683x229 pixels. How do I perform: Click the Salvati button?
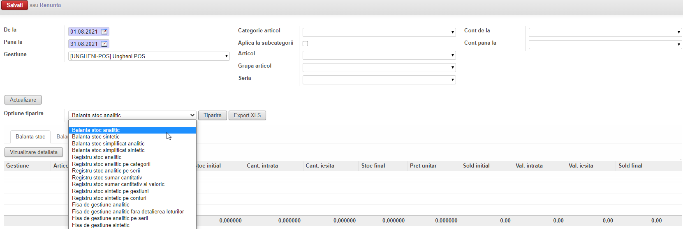14,5
